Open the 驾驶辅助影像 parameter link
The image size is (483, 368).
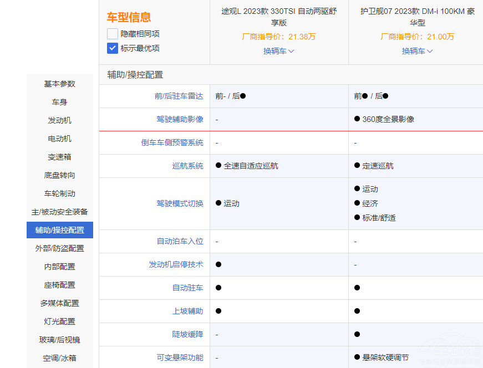coord(181,119)
